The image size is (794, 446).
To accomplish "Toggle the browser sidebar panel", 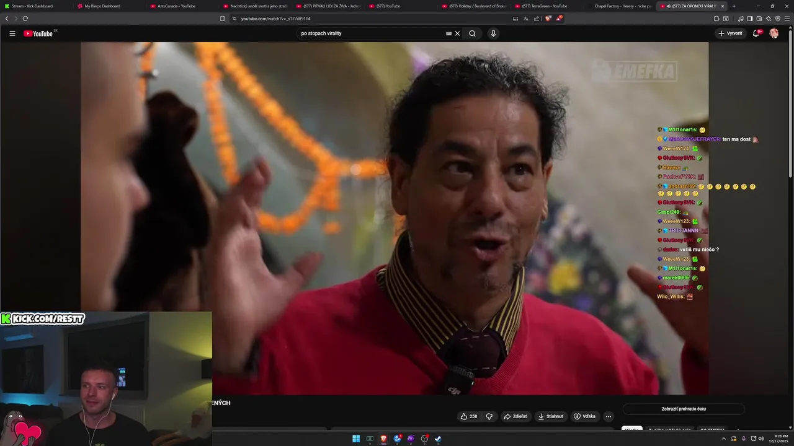I will pyautogui.click(x=749, y=19).
